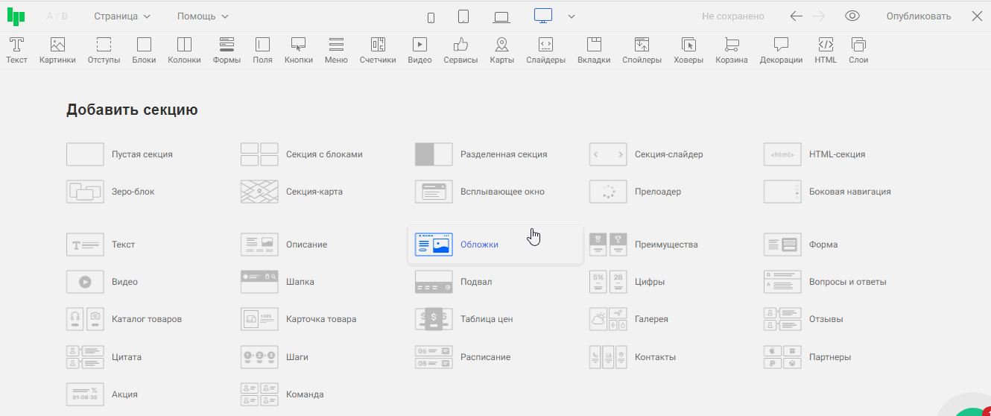
Task: Open the Cart (Корзина) tool
Action: [731, 50]
